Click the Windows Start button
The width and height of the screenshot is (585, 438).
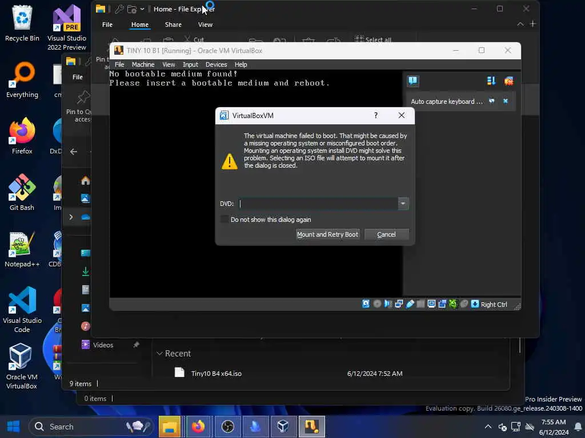[x=14, y=427]
